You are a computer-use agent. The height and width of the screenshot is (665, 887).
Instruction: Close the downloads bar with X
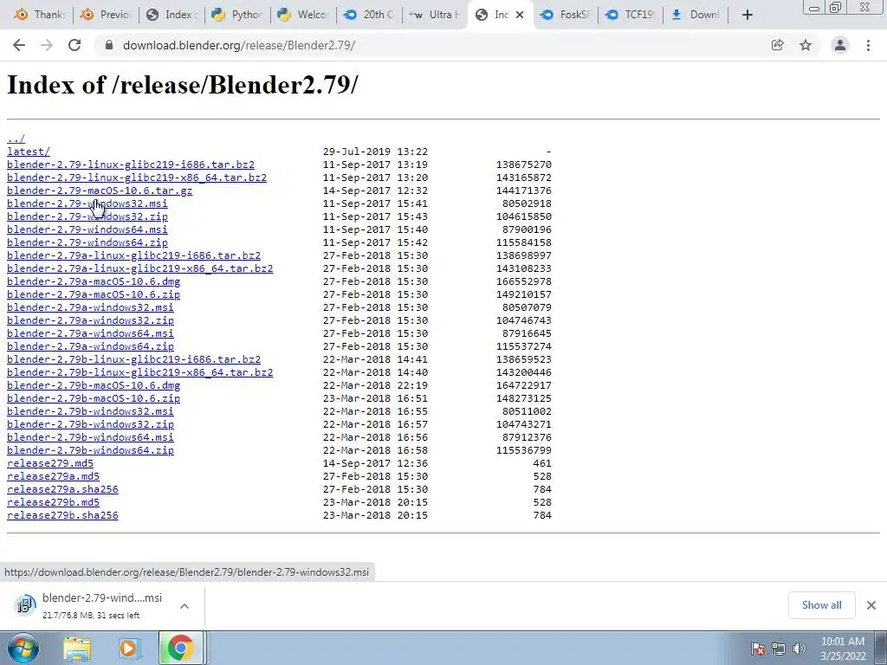[871, 605]
